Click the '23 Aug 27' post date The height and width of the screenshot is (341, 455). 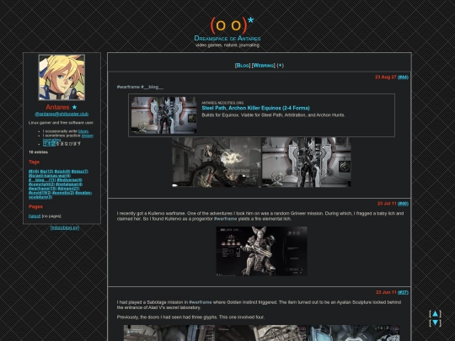(385, 77)
